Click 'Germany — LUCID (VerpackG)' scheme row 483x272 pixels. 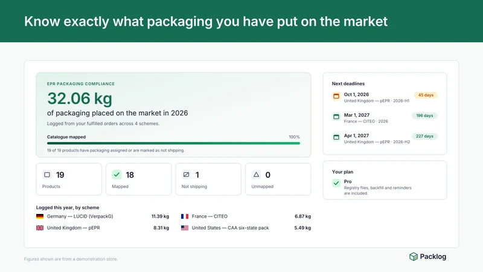[x=103, y=216]
